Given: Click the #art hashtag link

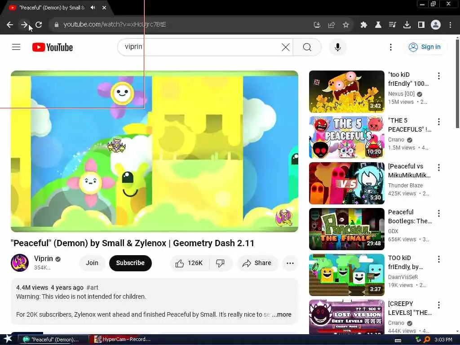Looking at the screenshot, I should coord(93,287).
